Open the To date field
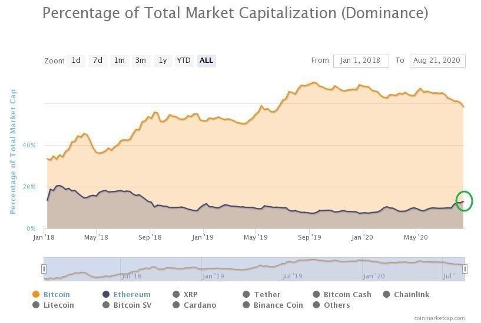Image resolution: width=481 pixels, height=323 pixels. tap(437, 61)
